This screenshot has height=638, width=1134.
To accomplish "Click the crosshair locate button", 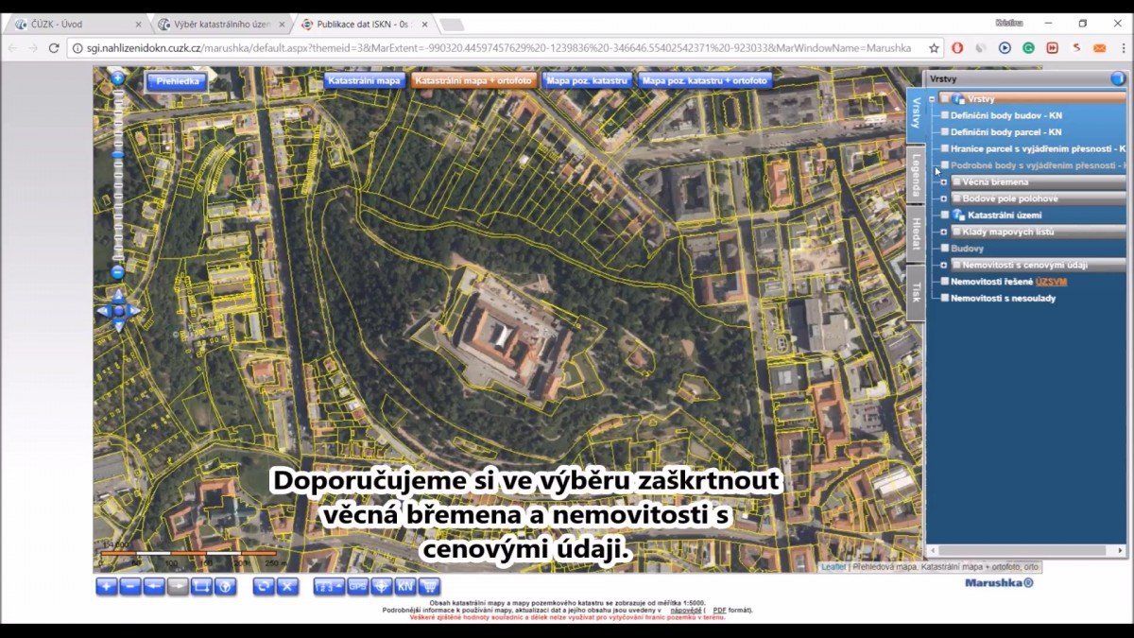I will pyautogui.click(x=381, y=586).
